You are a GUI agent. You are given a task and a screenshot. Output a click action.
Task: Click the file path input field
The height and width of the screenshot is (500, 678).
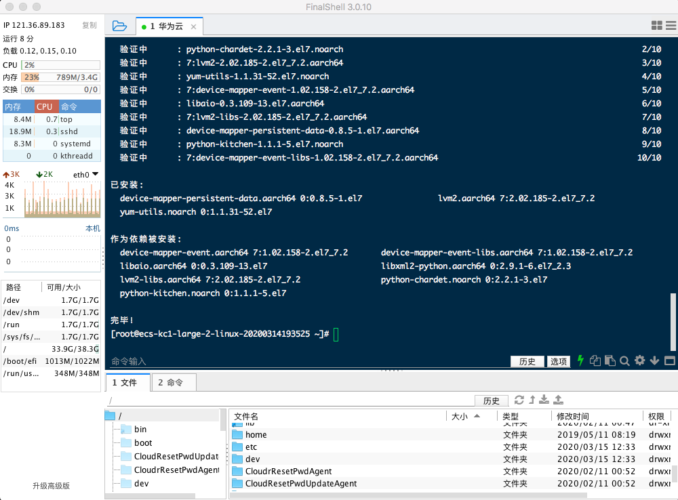290,400
